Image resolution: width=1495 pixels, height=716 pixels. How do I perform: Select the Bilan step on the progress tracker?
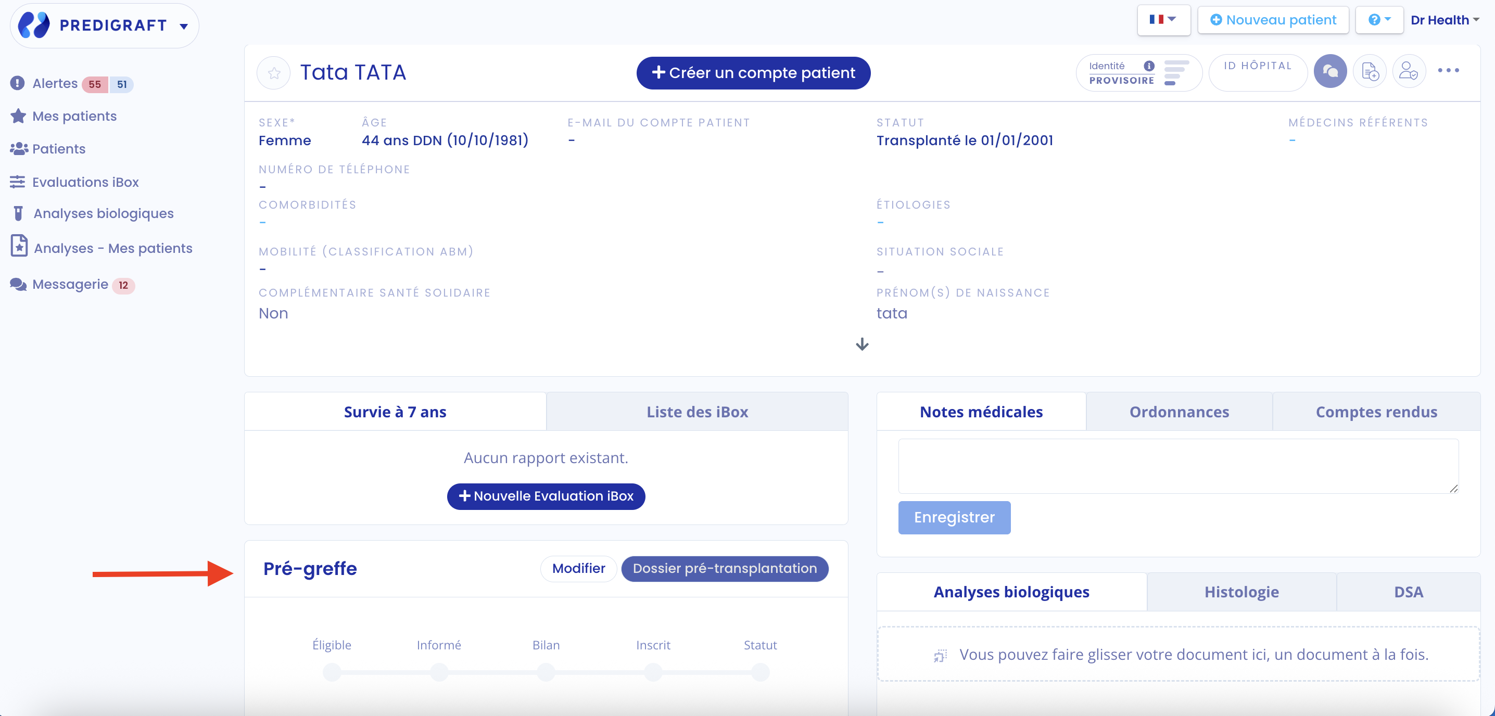pos(546,672)
